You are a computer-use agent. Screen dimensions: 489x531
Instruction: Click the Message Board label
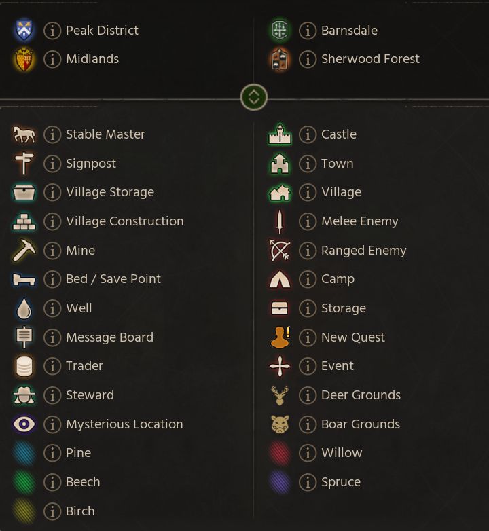[109, 337]
